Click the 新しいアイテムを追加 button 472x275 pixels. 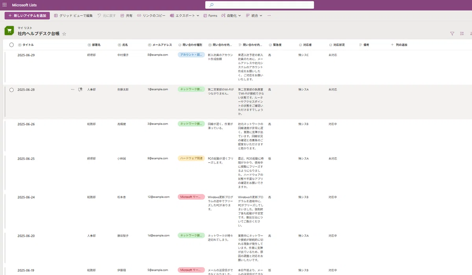pos(27,16)
